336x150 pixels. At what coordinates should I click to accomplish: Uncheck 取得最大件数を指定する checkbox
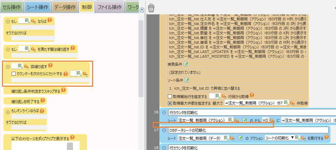pos(170,103)
